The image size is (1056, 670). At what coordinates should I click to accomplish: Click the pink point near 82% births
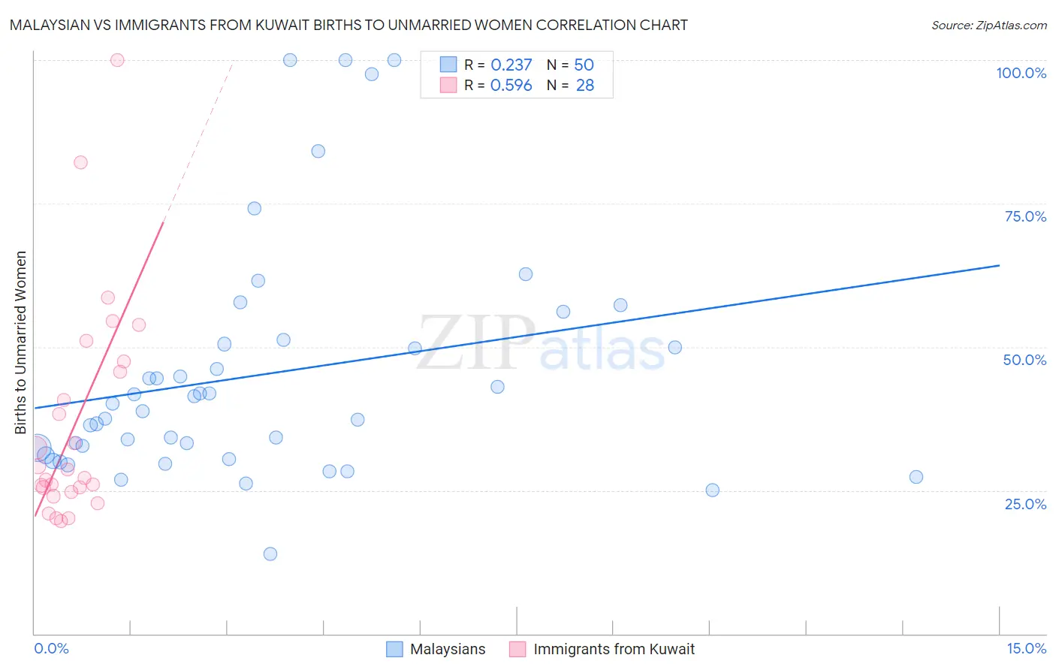click(80, 162)
